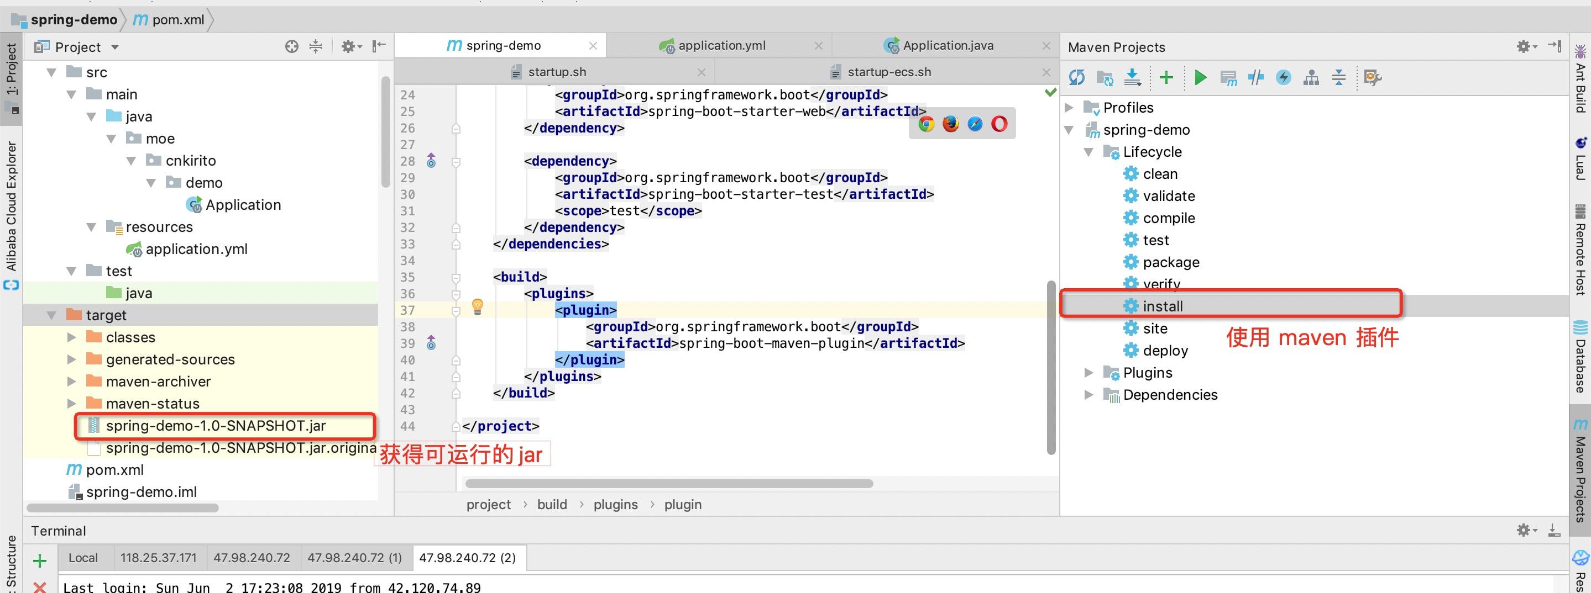Show Maven dependencies diagram icon
1591x593 pixels.
point(1311,78)
